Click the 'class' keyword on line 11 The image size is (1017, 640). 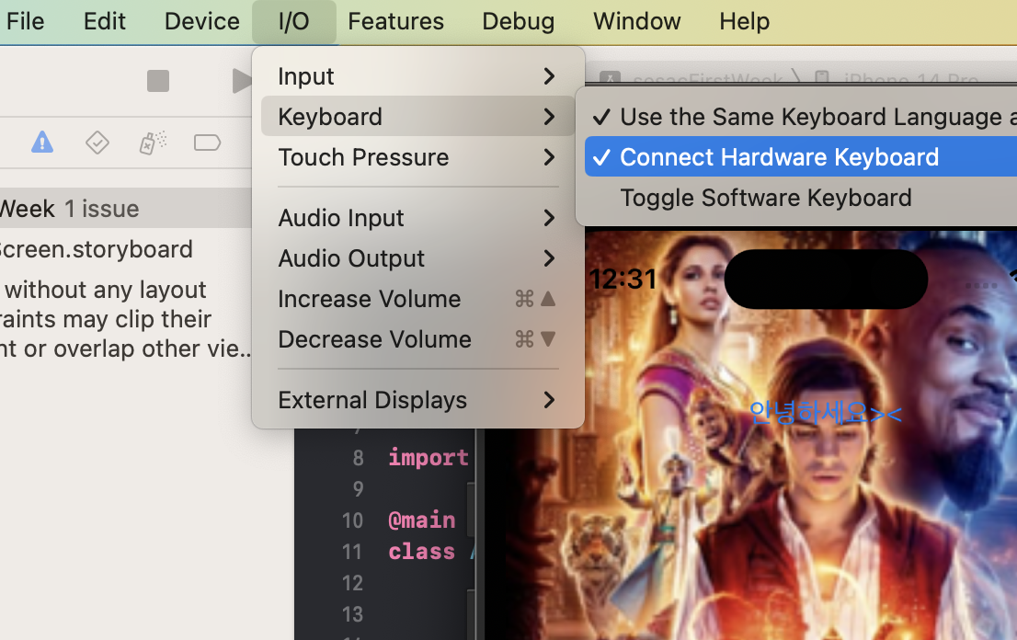coord(421,551)
